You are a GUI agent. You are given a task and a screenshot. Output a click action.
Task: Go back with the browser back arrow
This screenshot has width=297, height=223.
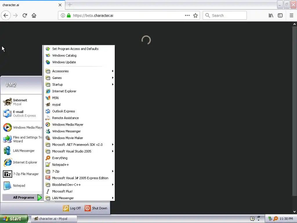[x=6, y=15]
